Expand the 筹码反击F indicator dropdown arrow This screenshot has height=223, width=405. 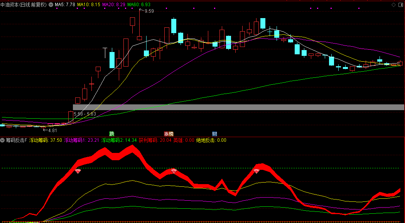(x=3, y=140)
